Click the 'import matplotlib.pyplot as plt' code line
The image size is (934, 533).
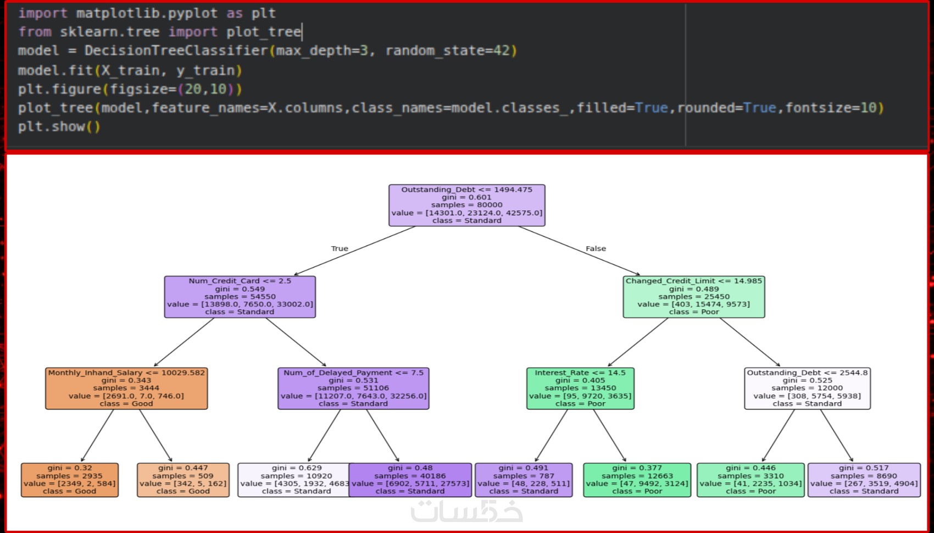(147, 13)
